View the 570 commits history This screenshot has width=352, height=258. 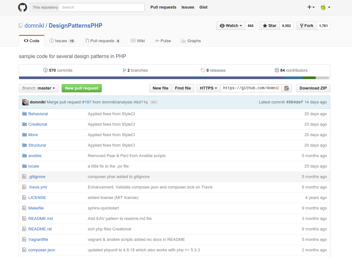coord(58,70)
